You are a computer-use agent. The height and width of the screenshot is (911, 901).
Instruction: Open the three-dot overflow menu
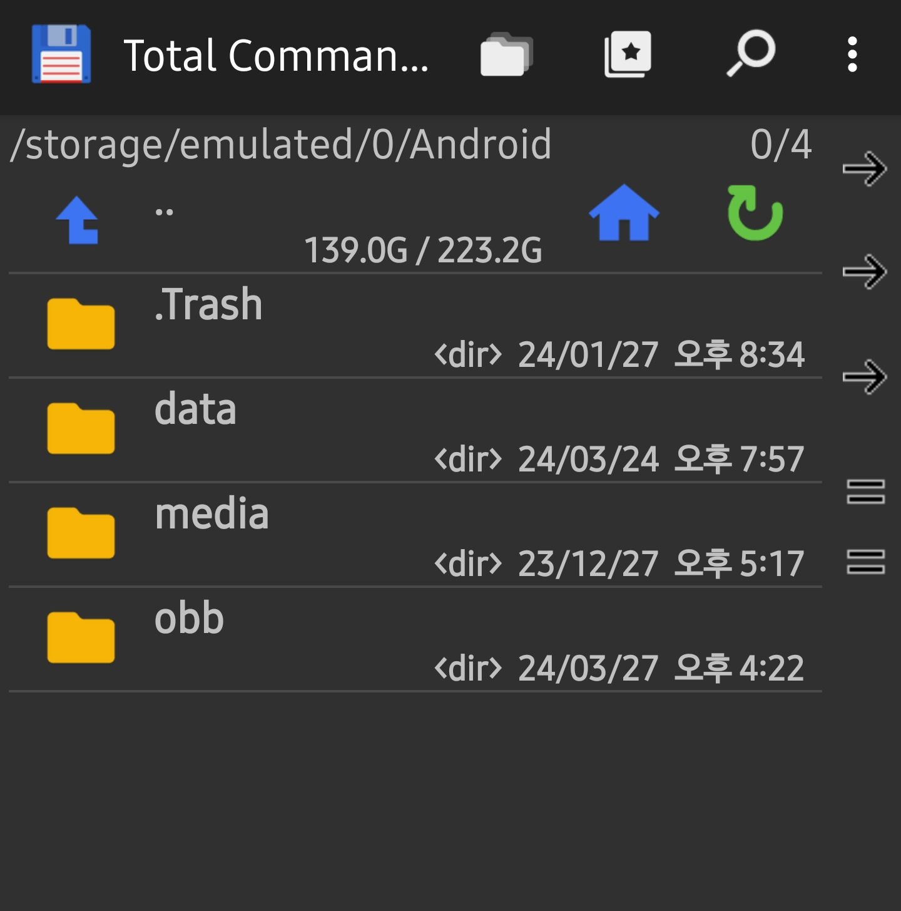[x=852, y=54]
